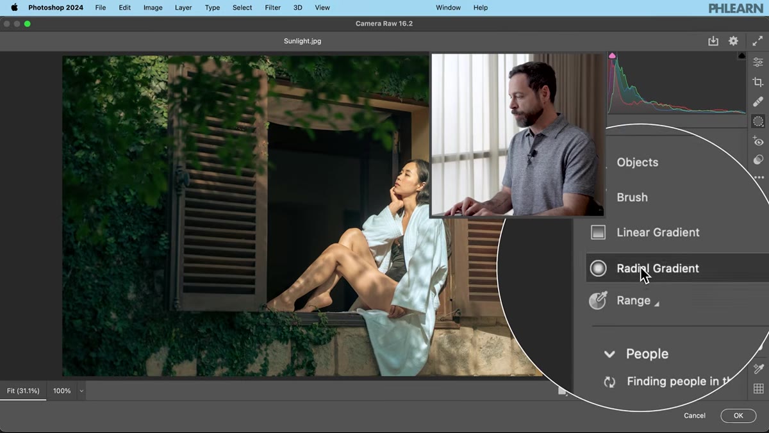Image resolution: width=769 pixels, height=433 pixels.
Task: Open Camera Raw preferences gear icon
Action: pyautogui.click(x=733, y=41)
